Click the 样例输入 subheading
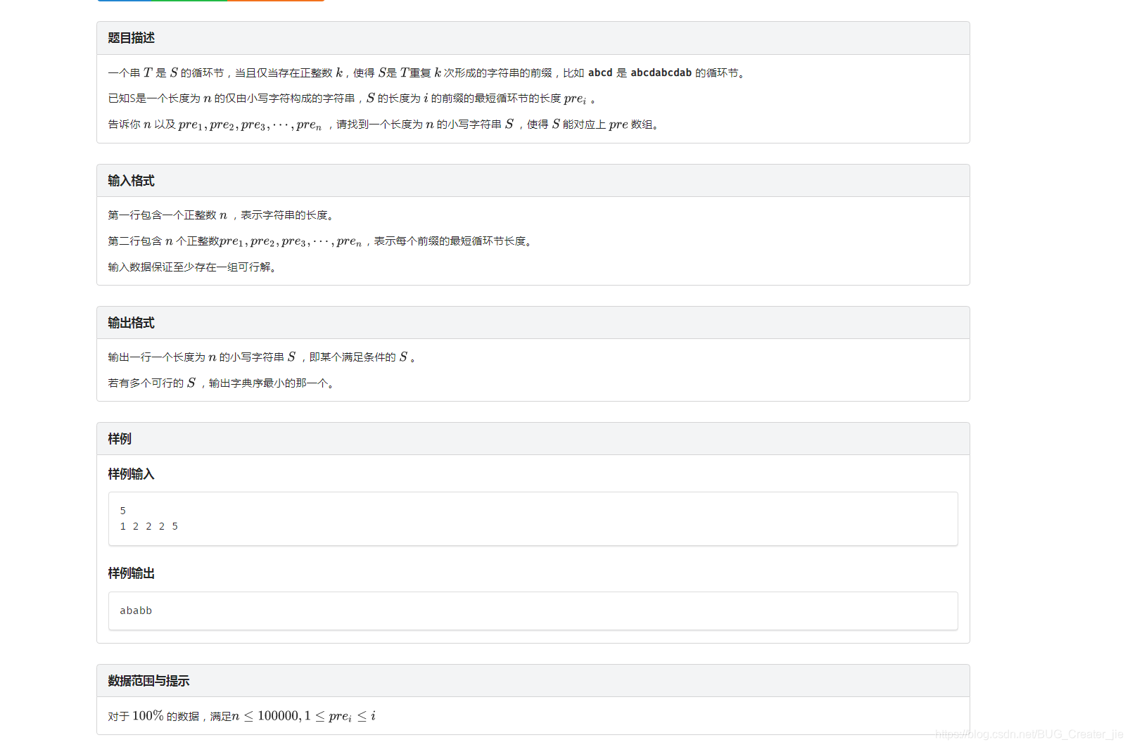Screen dimensions: 1130x747 point(131,474)
